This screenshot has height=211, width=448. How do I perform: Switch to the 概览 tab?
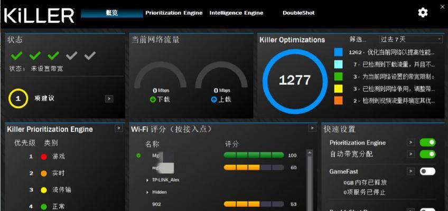(x=111, y=13)
